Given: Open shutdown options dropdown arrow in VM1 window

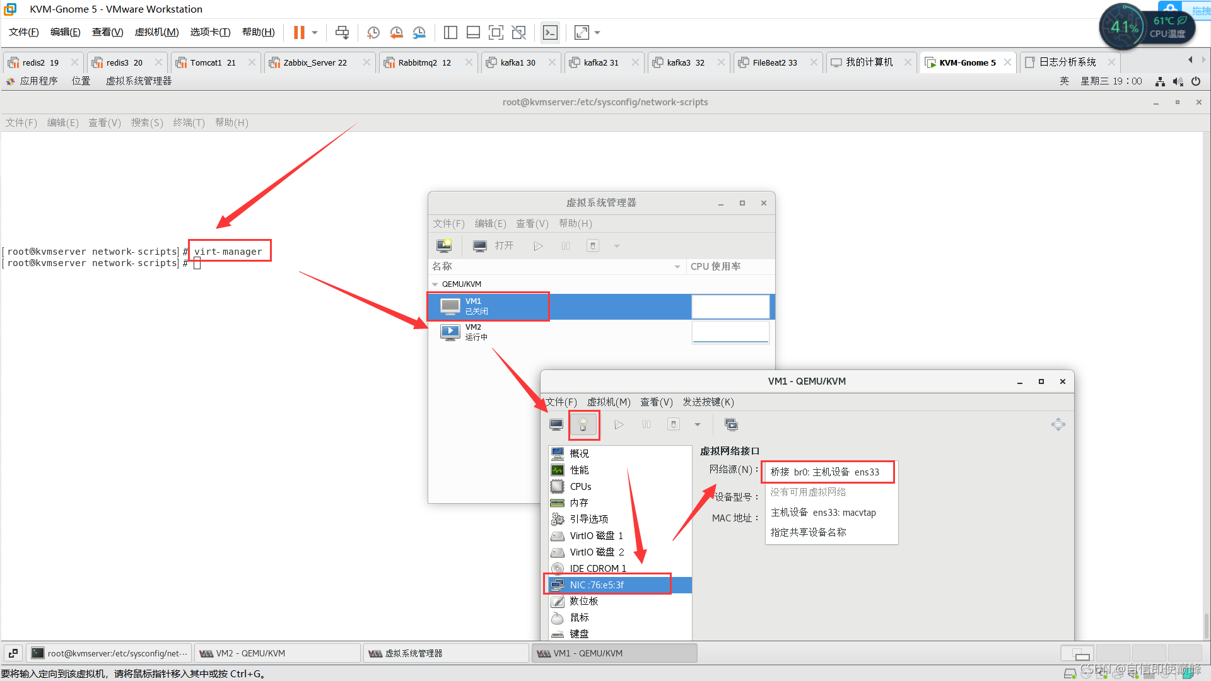Looking at the screenshot, I should click(697, 425).
